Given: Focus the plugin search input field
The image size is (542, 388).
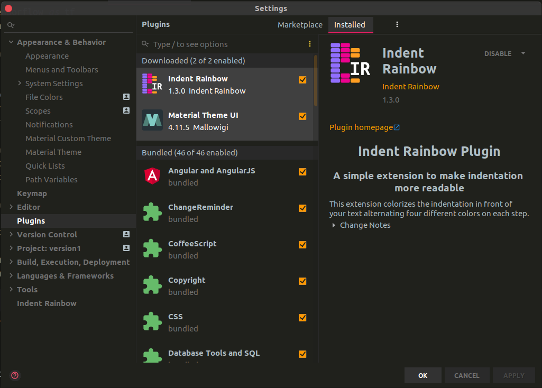Looking at the screenshot, I should [x=228, y=44].
